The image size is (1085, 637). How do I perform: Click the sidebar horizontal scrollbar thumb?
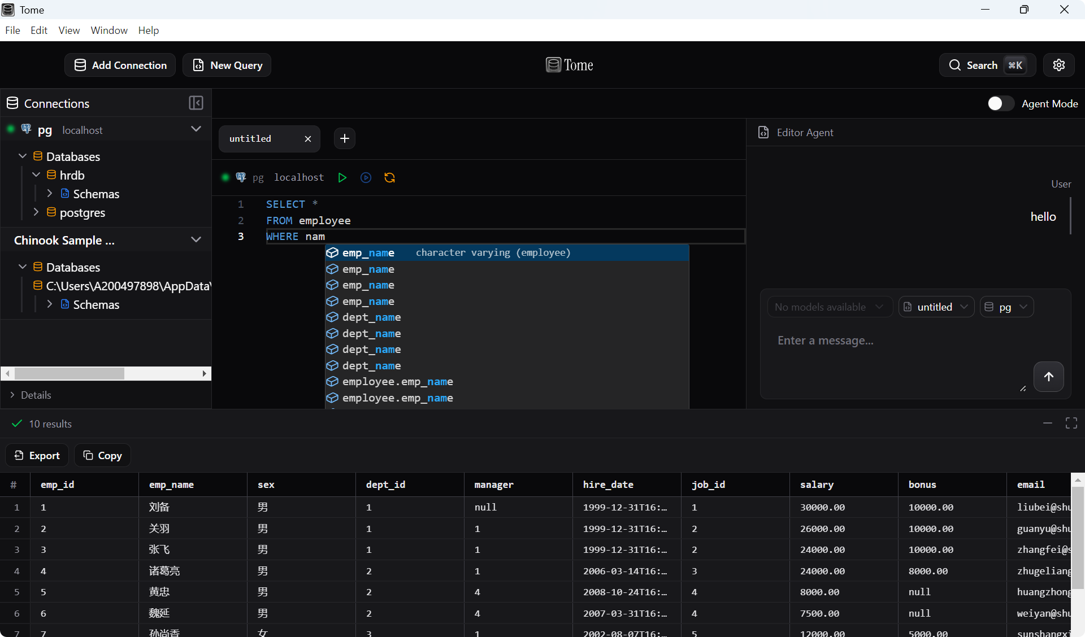(69, 374)
